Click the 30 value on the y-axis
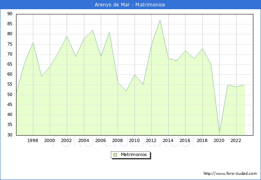 click(9, 135)
